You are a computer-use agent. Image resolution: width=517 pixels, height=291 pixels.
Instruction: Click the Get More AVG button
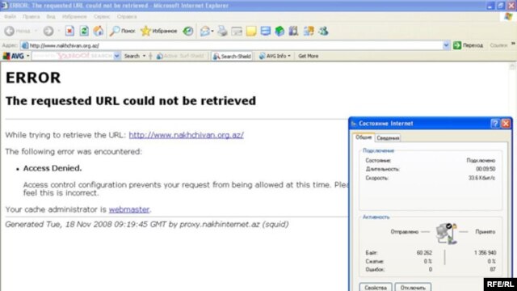pos(309,56)
